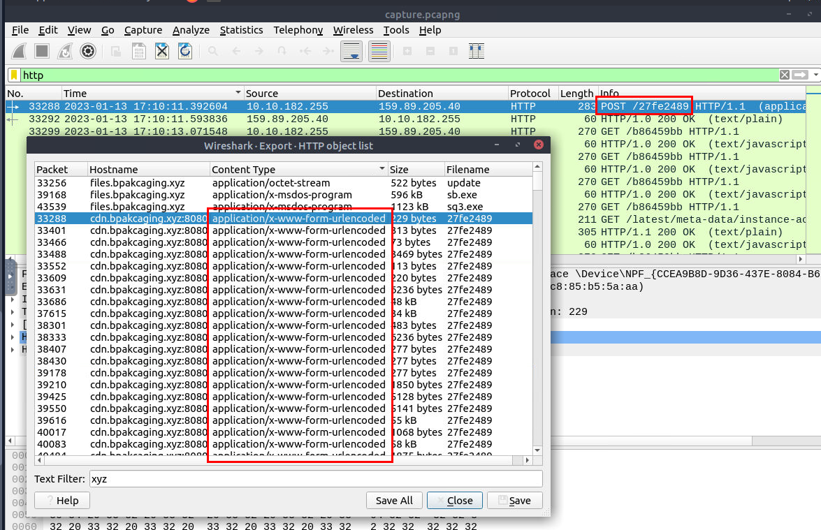Viewport: 821px width, 530px height.
Task: Toggle packet list colorization
Action: click(379, 51)
